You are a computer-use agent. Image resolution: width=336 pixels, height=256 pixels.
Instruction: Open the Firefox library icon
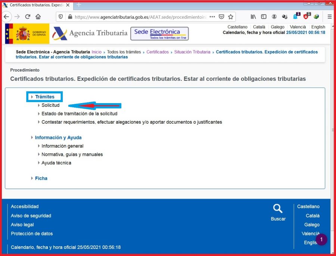click(x=253, y=17)
